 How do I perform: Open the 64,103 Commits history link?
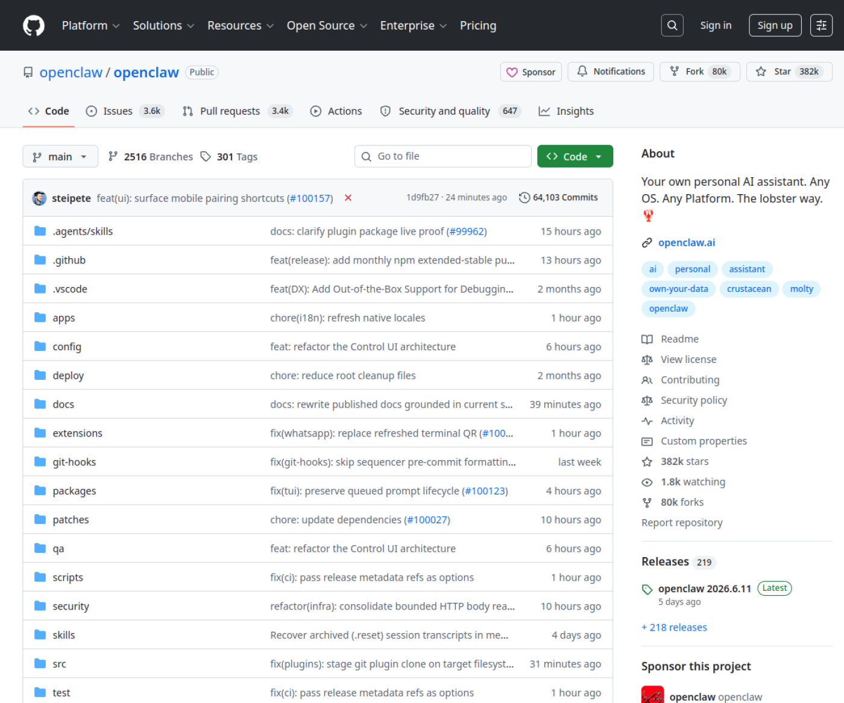(559, 198)
